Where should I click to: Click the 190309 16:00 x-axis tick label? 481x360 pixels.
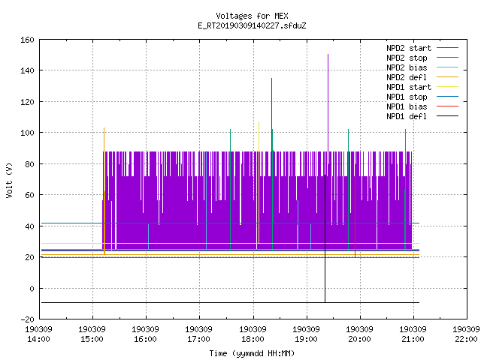[145, 334]
